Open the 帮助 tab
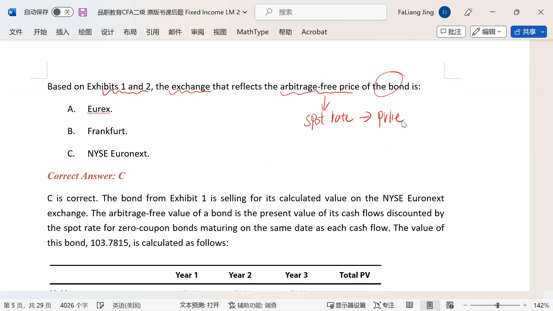The width and height of the screenshot is (553, 311). coord(285,32)
